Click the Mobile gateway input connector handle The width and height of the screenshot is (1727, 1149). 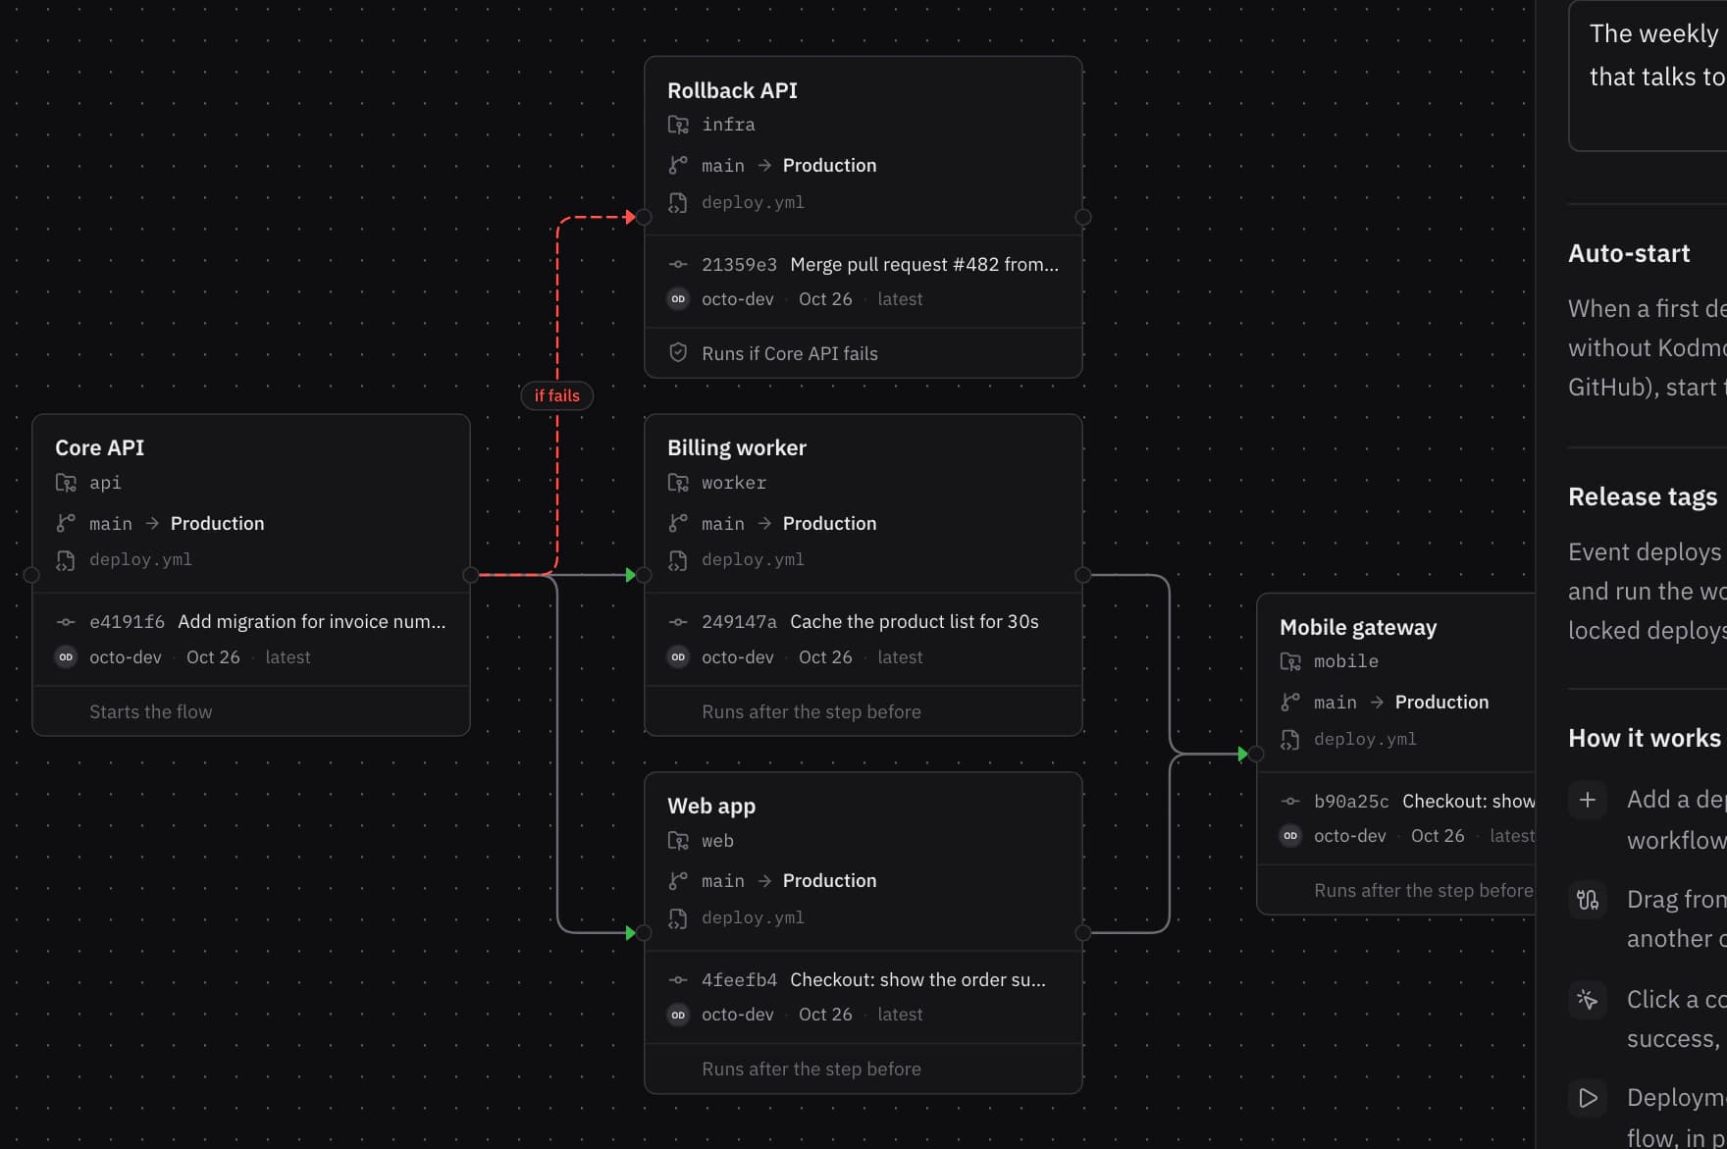(x=1256, y=754)
